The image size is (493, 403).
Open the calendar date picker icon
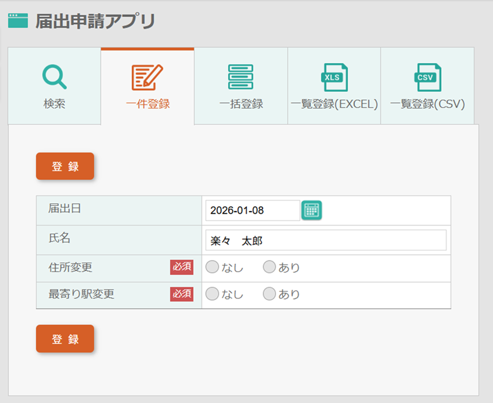tap(312, 210)
